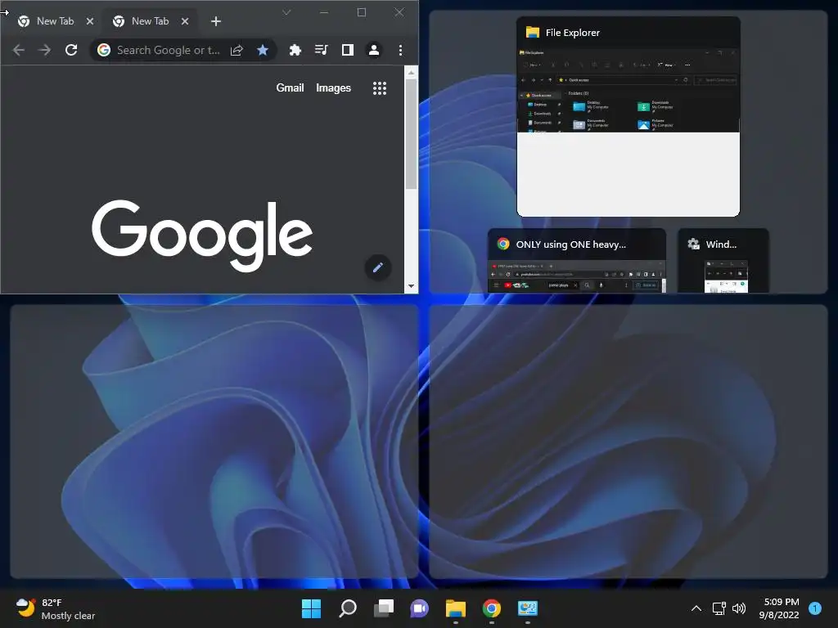Open Chrome three-dot menu
Viewport: 838px width, 628px height.
pos(400,50)
